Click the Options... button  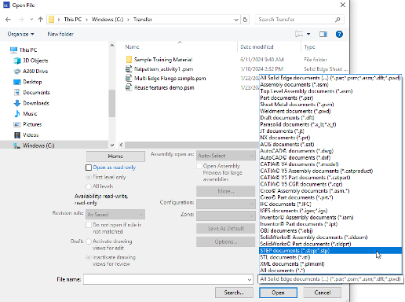(x=226, y=241)
